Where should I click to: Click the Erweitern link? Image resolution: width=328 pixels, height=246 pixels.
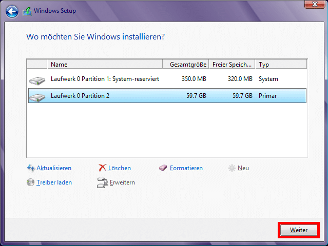point(122,182)
